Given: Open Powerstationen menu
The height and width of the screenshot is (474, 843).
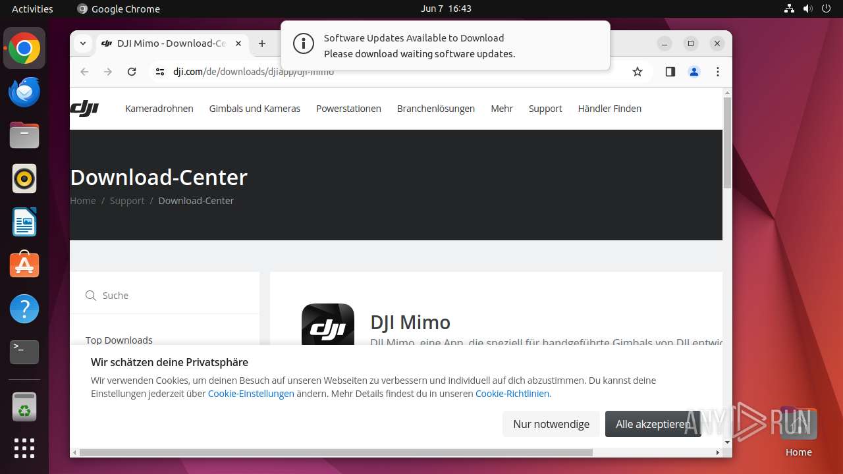Looking at the screenshot, I should pos(348,109).
